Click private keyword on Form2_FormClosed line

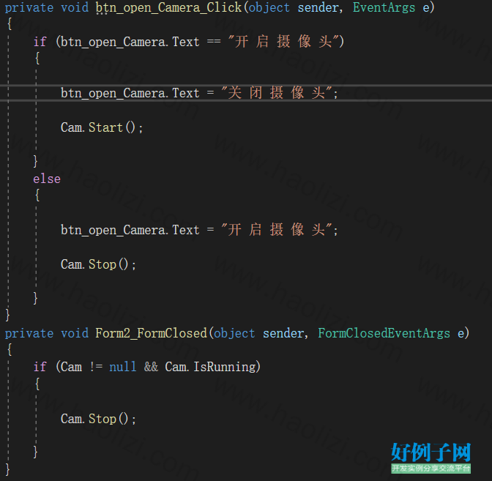[x=29, y=333]
